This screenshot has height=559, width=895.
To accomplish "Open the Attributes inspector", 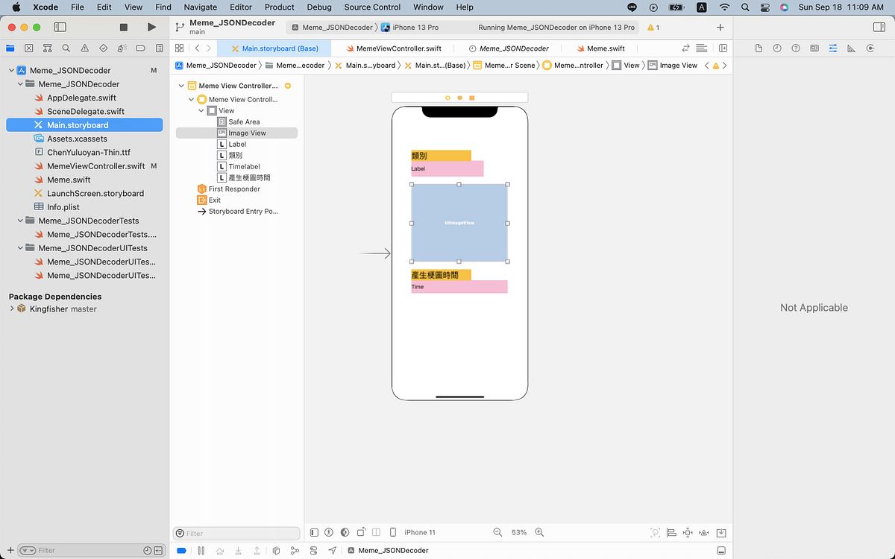I will 833,48.
